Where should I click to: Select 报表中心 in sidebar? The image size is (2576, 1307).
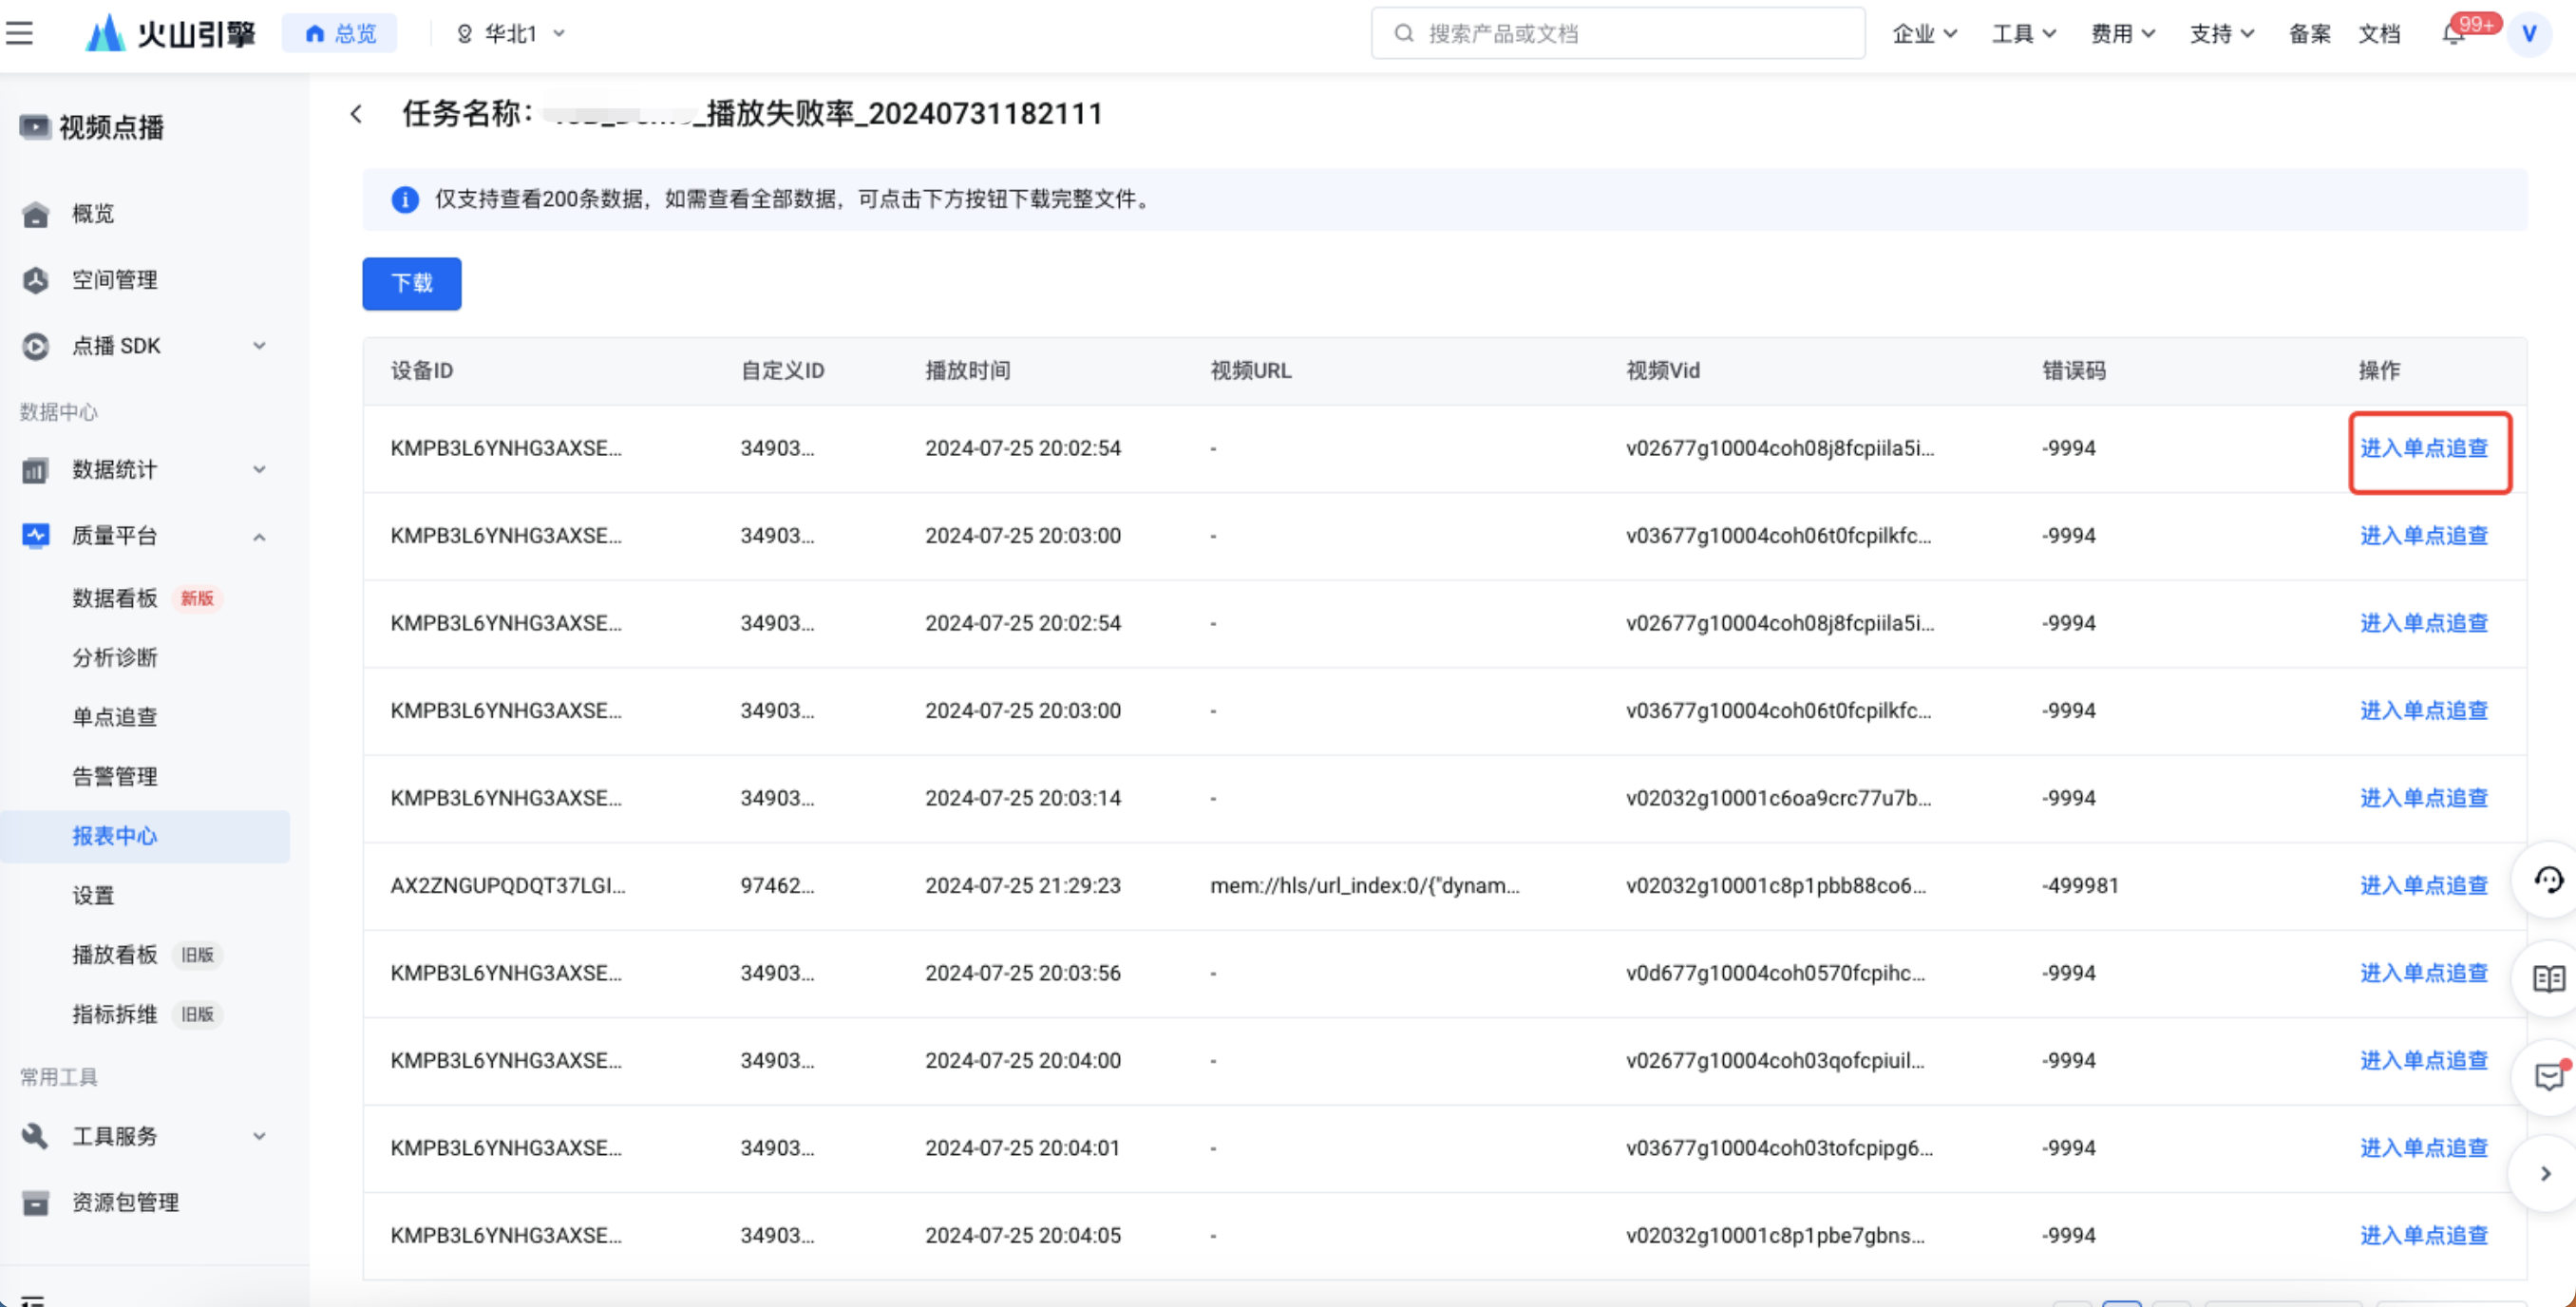145,836
